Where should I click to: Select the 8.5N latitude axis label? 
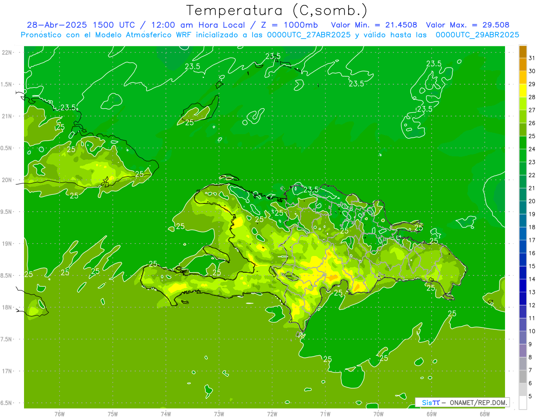point(7,275)
